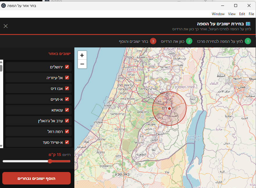
Task: Click the red center marker on Jerusalem
Action: (x=169, y=109)
